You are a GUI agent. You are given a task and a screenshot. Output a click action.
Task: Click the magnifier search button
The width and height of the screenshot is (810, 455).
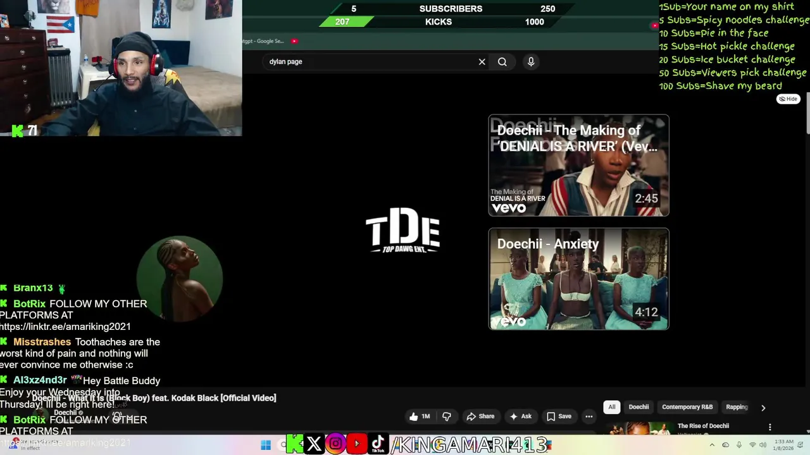coord(502,62)
